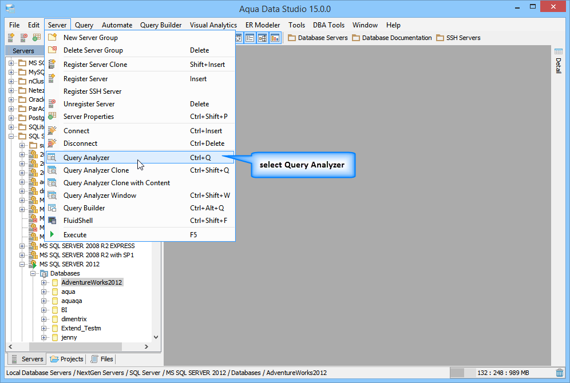Image resolution: width=570 pixels, height=383 pixels.
Task: Click the Delete Server Group icon
Action: coord(52,50)
